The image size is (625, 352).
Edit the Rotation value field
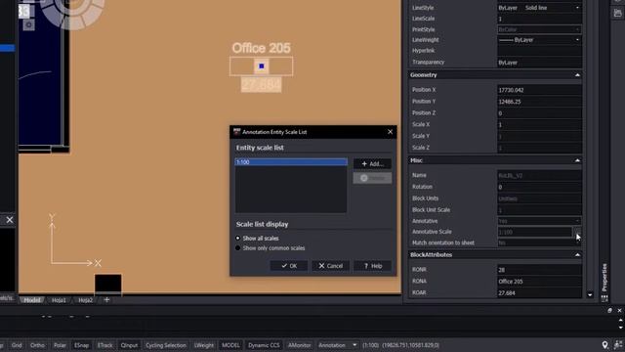(539, 187)
